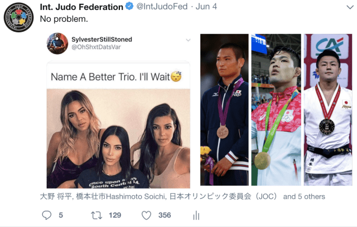357x227 pixels.
Task: Open the bronze medalist photo
Action: (x=224, y=110)
